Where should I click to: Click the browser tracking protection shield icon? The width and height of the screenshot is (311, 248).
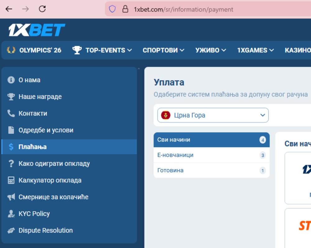click(112, 9)
